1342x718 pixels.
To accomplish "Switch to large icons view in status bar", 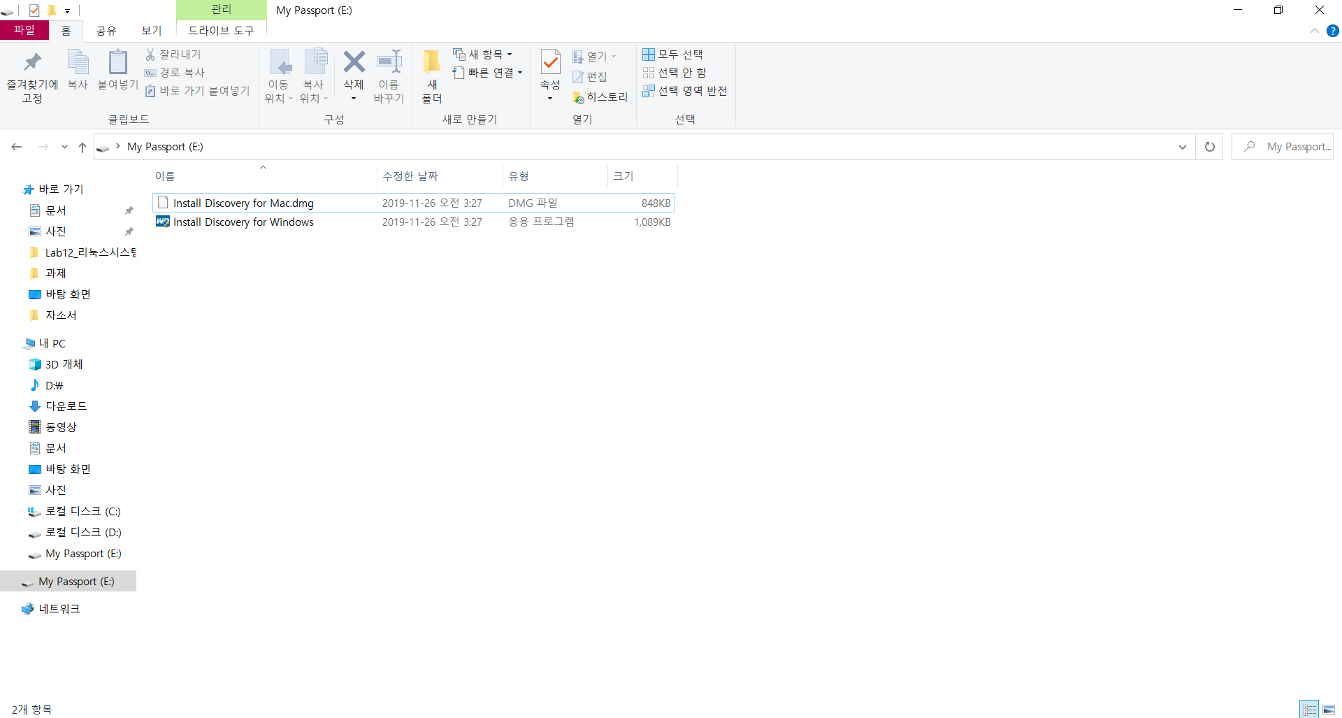I will [x=1329, y=710].
